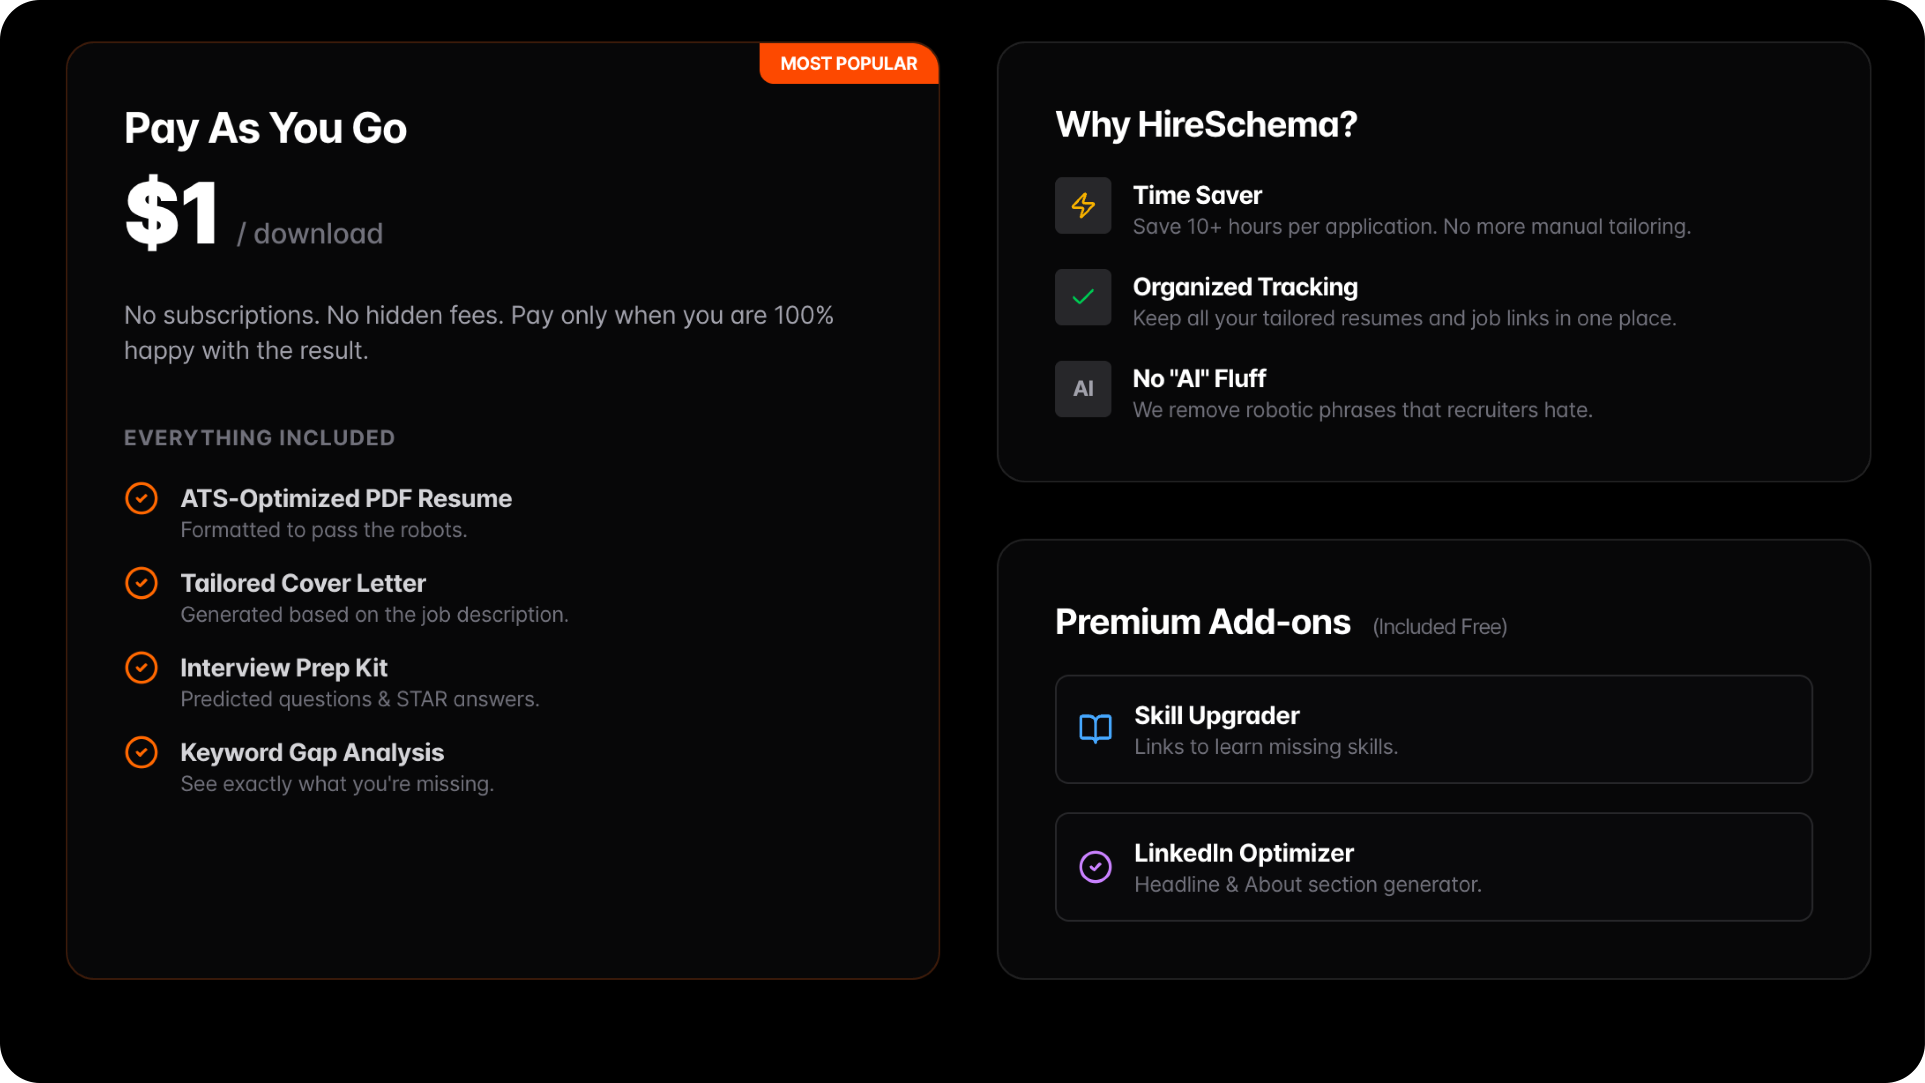Click the MOST POPULAR badge
Screen dimensions: 1925x1083
tap(848, 64)
